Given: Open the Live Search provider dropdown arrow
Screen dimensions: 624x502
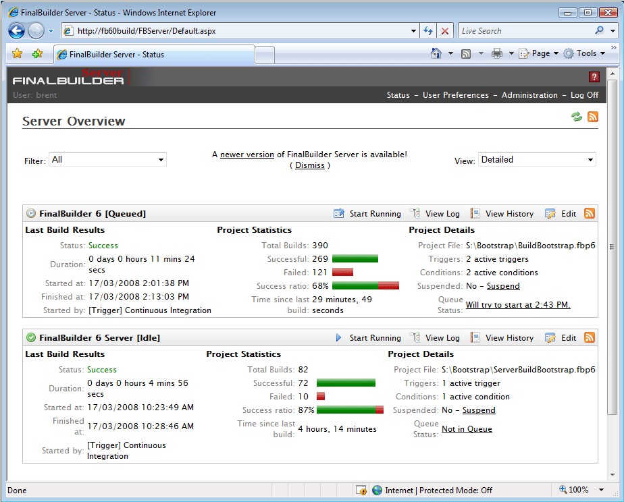Looking at the screenshot, I should pos(613,31).
